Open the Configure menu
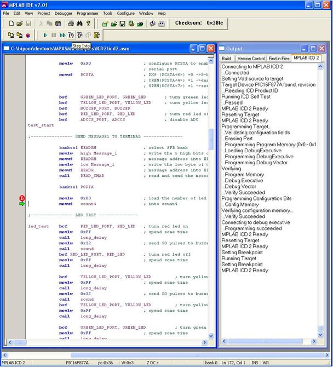Viewport: 333px width, 367px height. (125, 13)
